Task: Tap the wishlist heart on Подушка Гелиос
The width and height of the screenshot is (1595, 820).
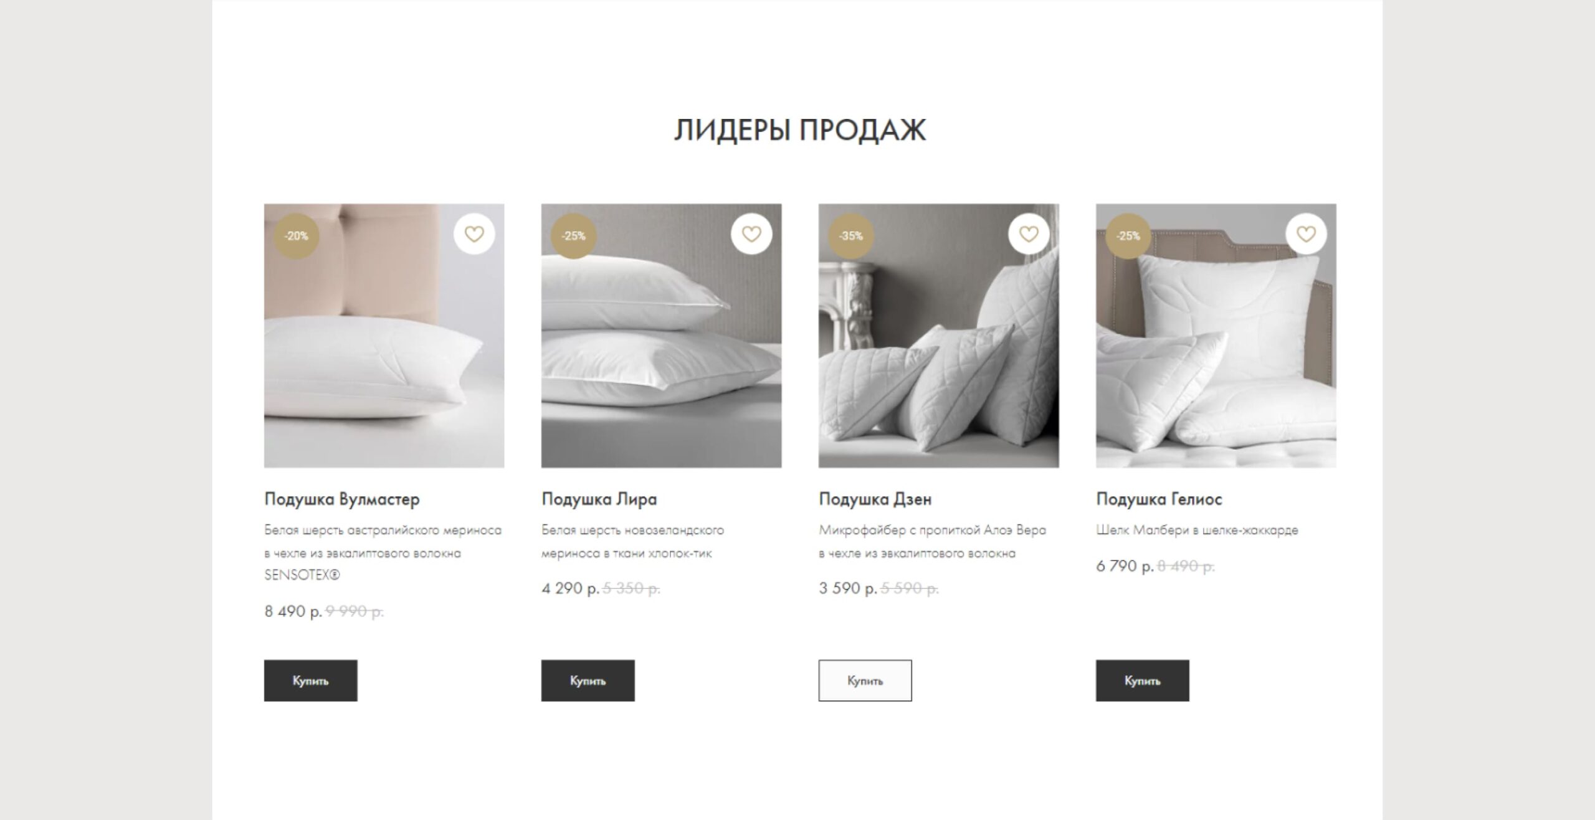Action: pyautogui.click(x=1306, y=234)
